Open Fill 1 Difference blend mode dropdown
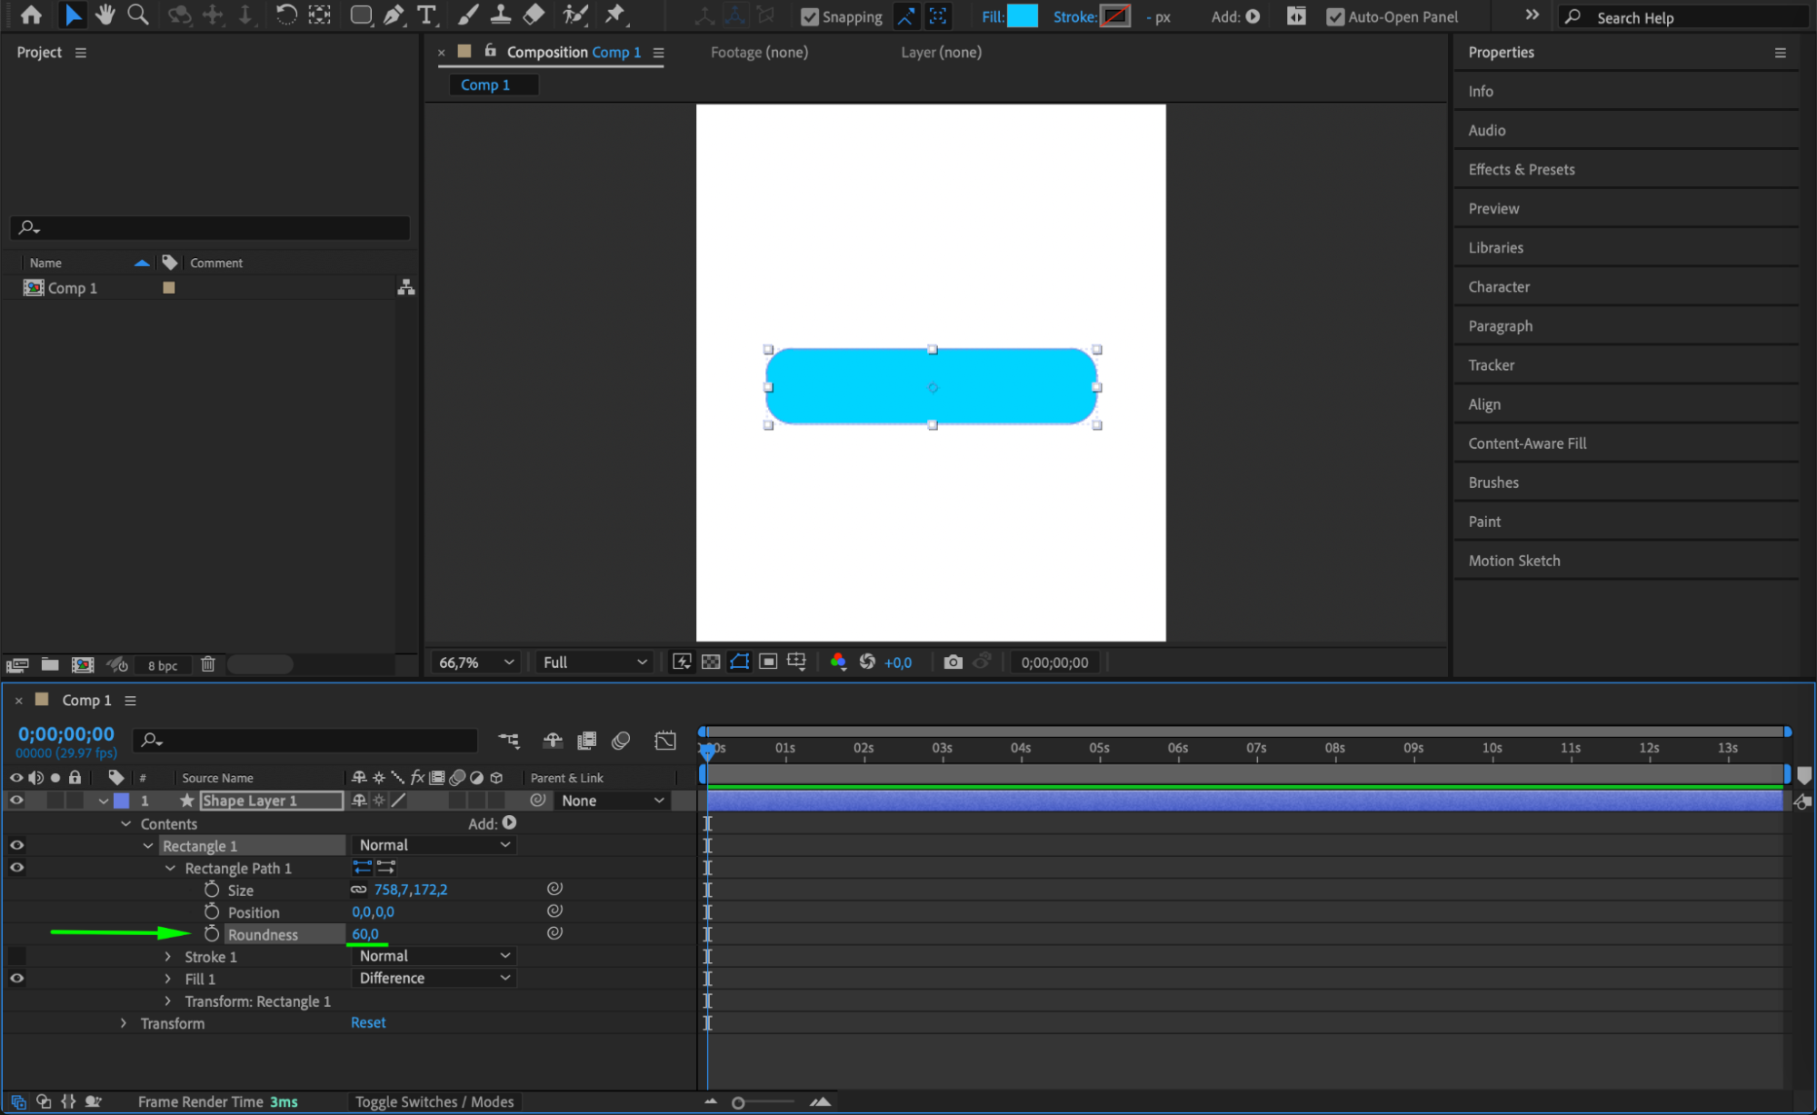The image size is (1817, 1115). point(433,979)
